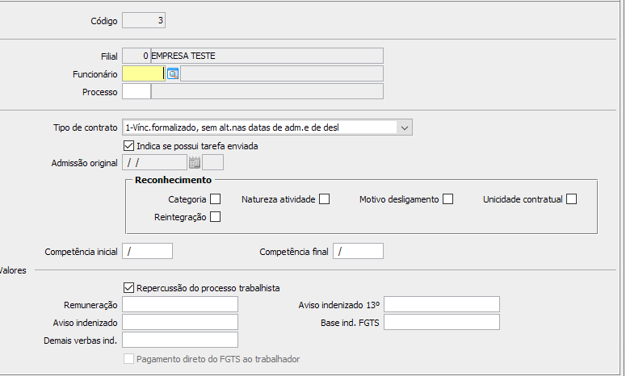Click the Funcionário code field

click(143, 74)
